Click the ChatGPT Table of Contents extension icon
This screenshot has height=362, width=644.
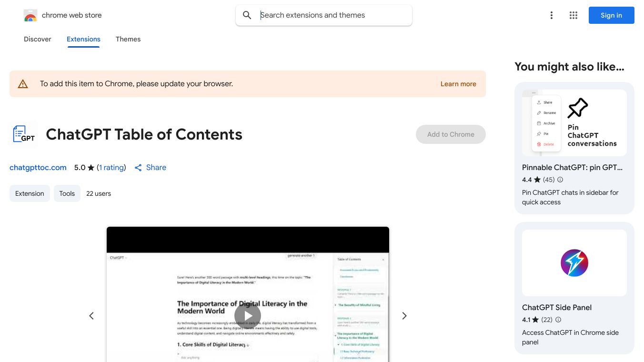pos(23,134)
